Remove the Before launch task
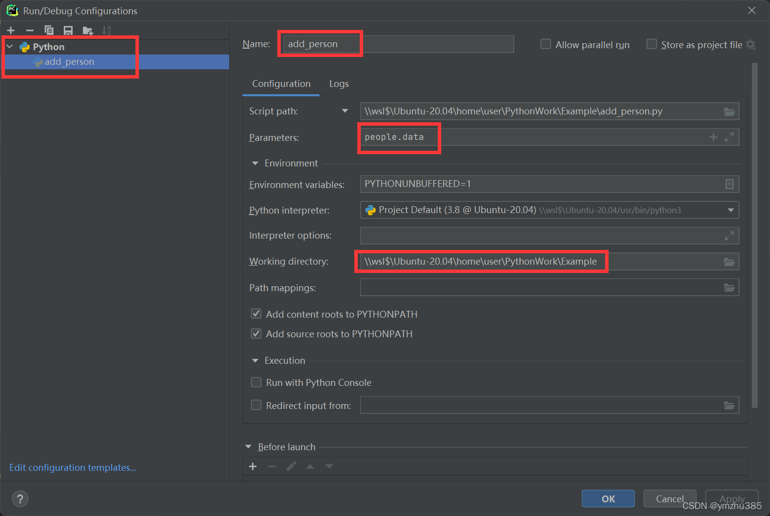 pyautogui.click(x=272, y=466)
